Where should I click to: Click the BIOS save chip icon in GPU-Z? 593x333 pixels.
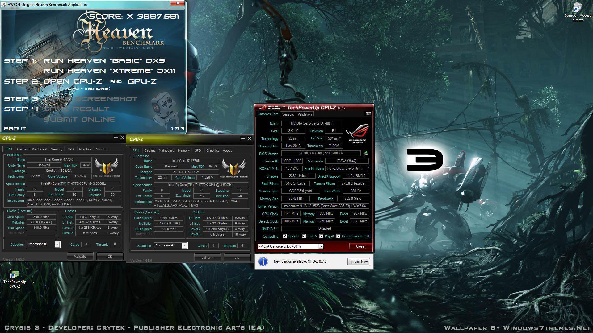[365, 153]
